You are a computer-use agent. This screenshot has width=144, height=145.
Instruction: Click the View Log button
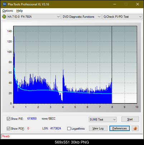98,128
